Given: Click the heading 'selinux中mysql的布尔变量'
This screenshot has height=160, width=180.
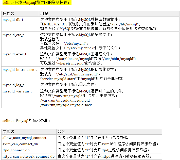Looking at the screenshot, I should pos(26,121).
